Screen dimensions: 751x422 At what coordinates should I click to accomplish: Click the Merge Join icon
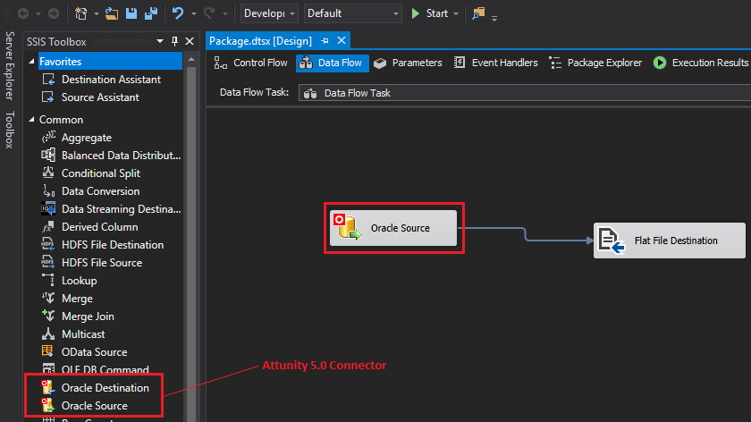pos(48,316)
